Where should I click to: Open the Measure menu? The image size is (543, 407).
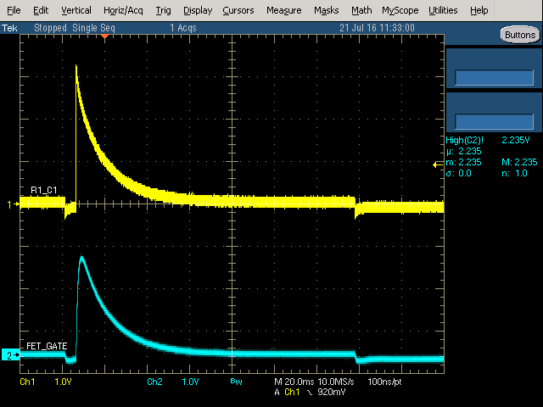click(283, 10)
